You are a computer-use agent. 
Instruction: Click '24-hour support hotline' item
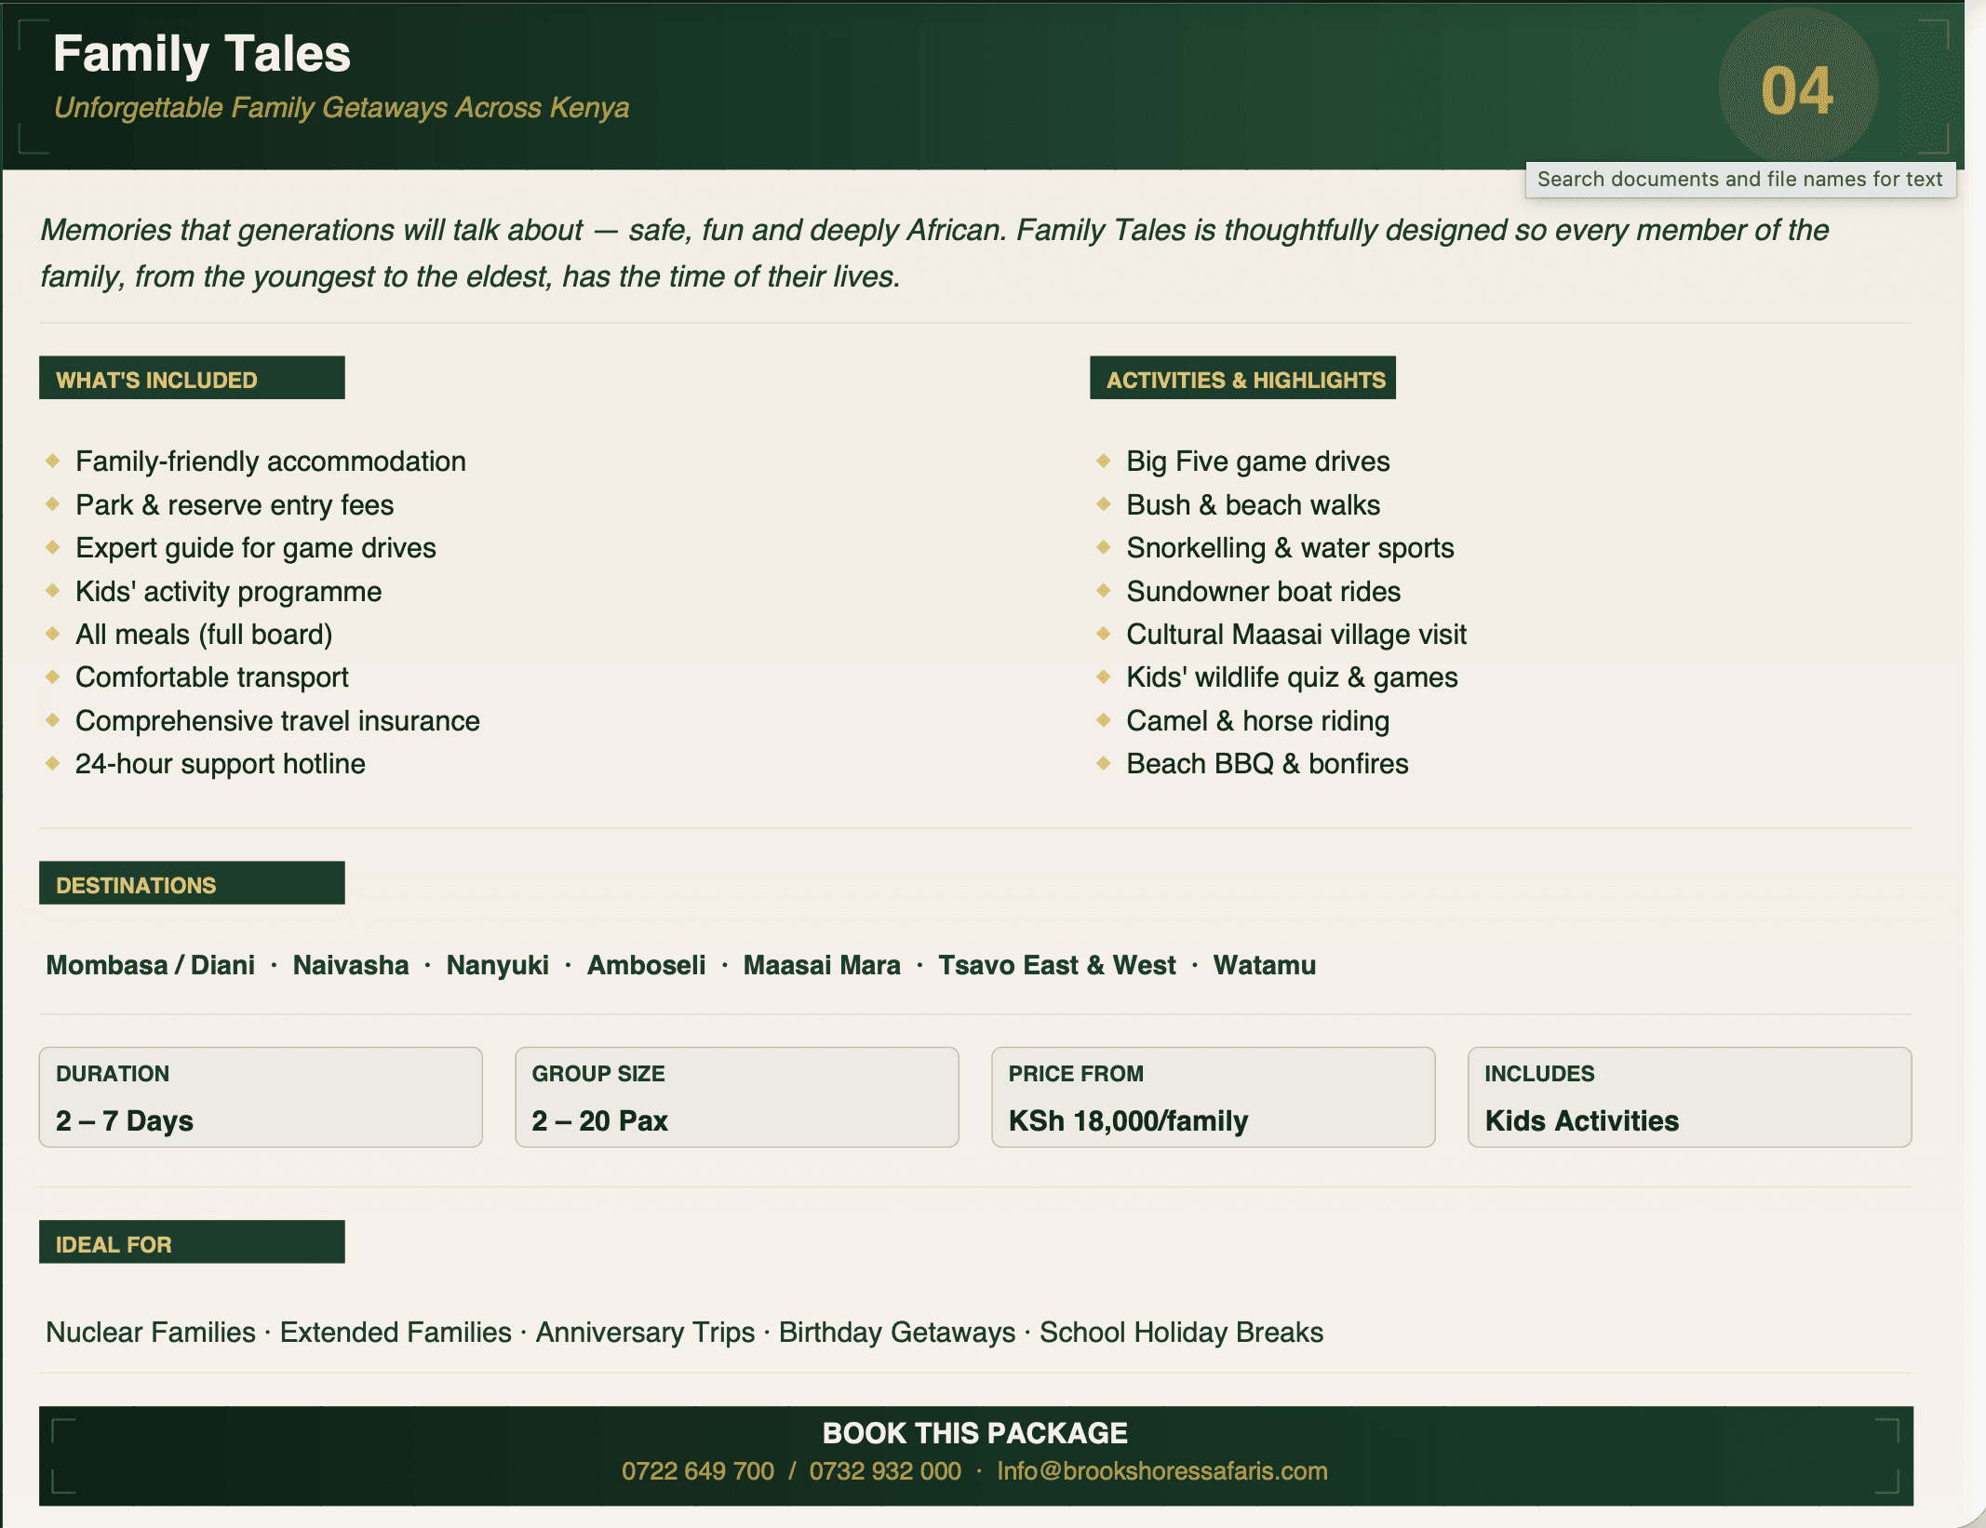221,764
